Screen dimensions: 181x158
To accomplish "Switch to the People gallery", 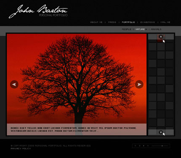I will coord(126,29).
